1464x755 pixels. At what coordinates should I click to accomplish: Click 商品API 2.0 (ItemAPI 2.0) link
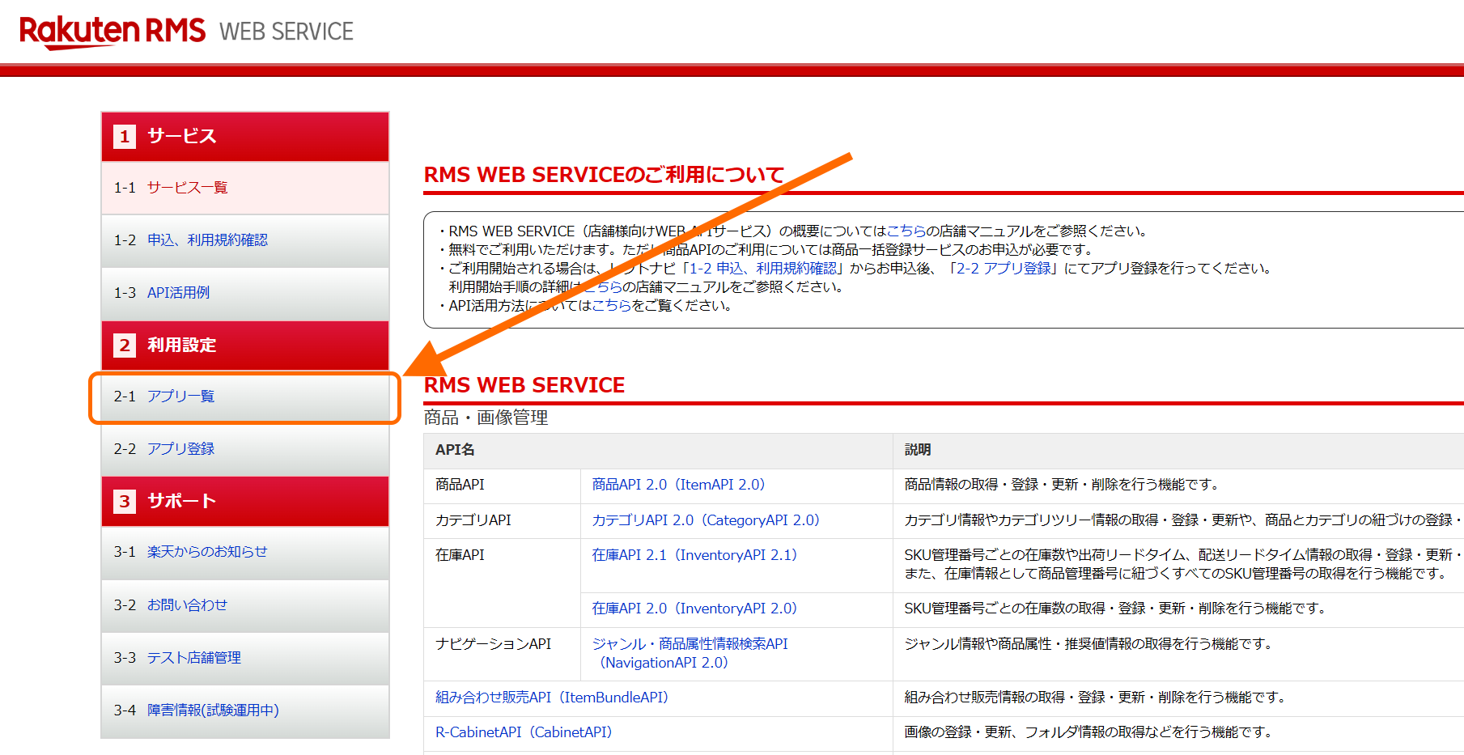coord(678,485)
